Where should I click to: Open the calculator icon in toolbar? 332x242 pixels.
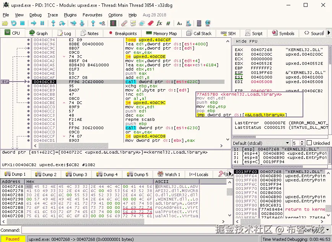(x=199, y=23)
